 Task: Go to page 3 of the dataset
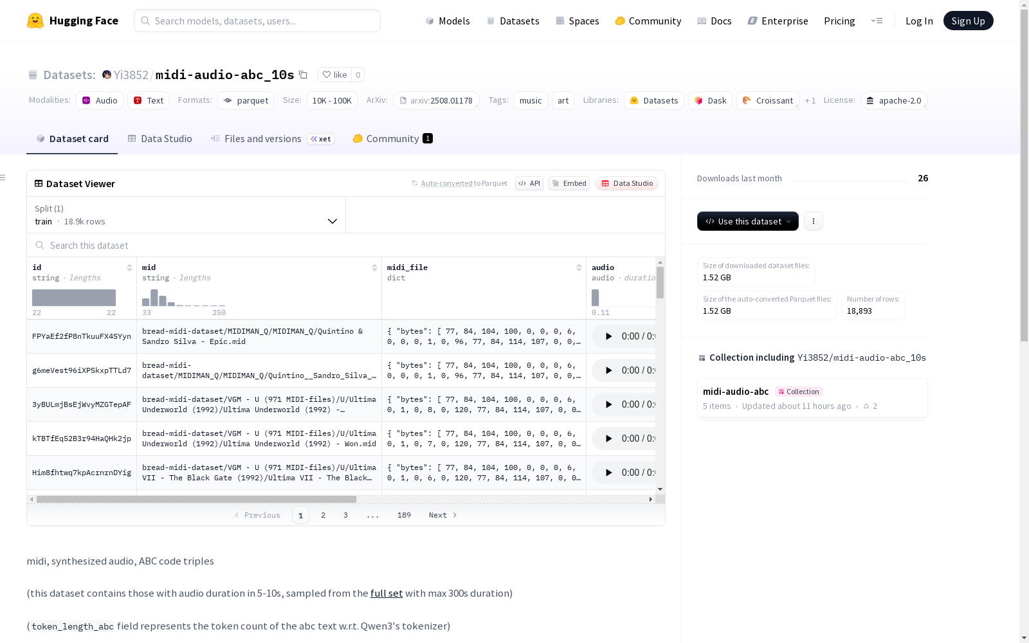click(x=345, y=515)
